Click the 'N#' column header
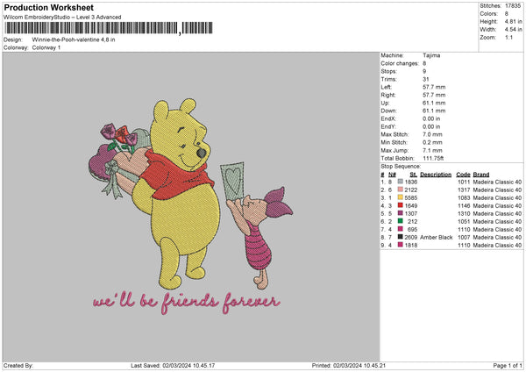 click(x=392, y=175)
